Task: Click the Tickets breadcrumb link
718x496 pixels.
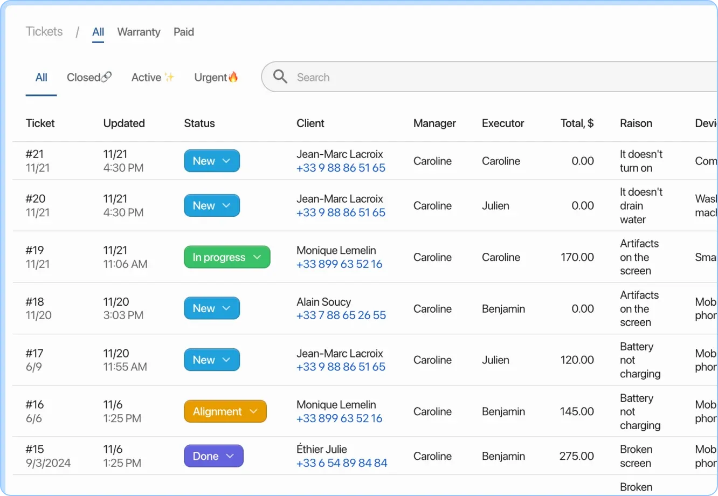Action: (44, 31)
